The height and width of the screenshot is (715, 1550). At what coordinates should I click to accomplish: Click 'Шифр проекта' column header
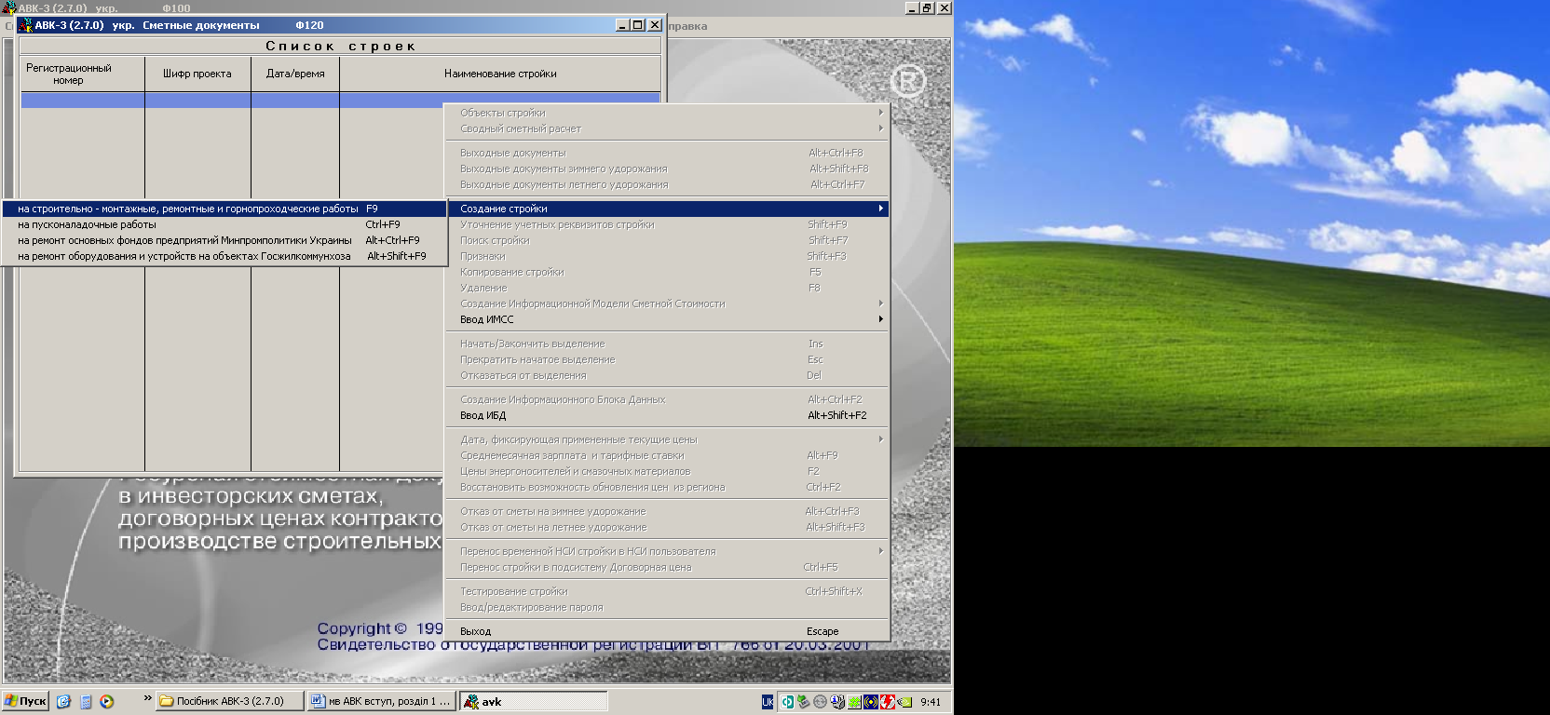[197, 74]
